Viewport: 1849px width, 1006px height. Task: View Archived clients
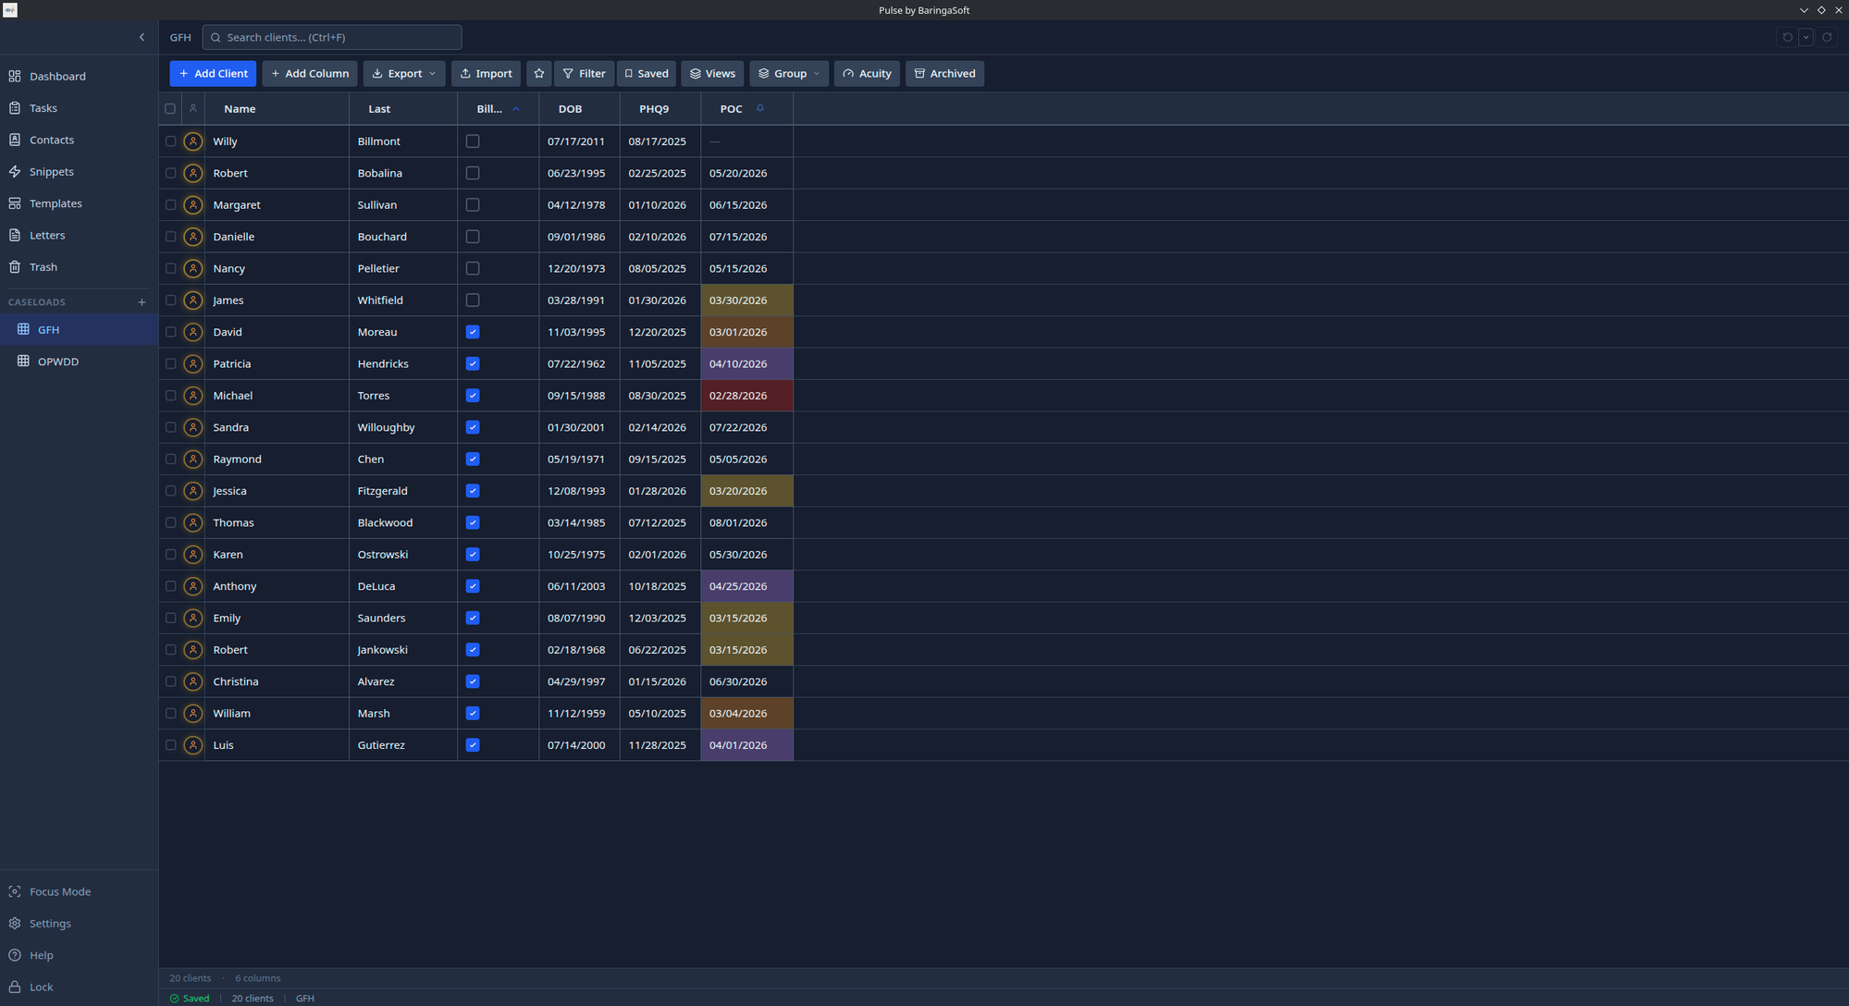[x=944, y=73]
